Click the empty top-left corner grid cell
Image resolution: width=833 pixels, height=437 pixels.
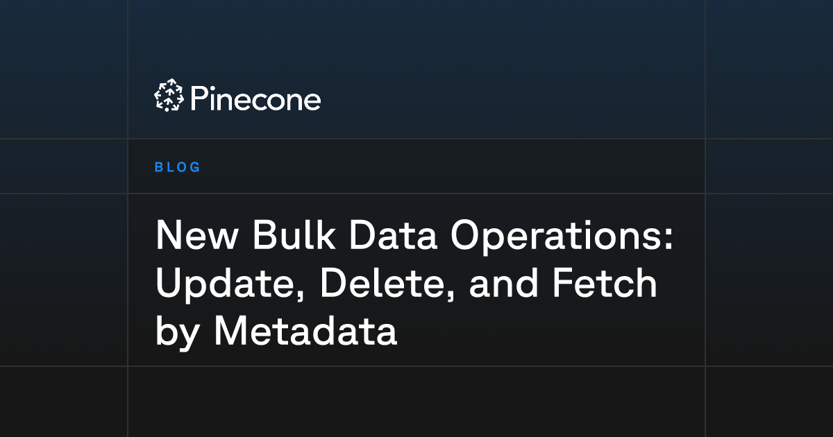click(64, 69)
